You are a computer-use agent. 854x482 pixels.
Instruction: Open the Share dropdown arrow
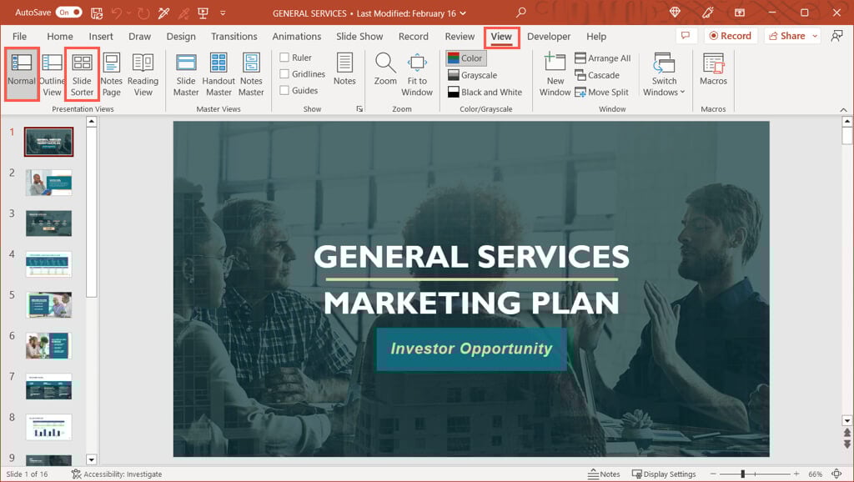pos(815,36)
